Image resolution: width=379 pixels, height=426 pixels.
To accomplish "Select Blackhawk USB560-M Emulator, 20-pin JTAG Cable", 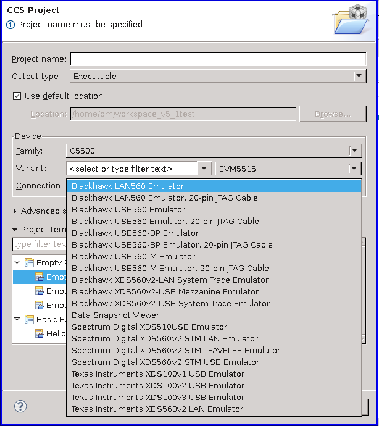I will tap(214, 268).
